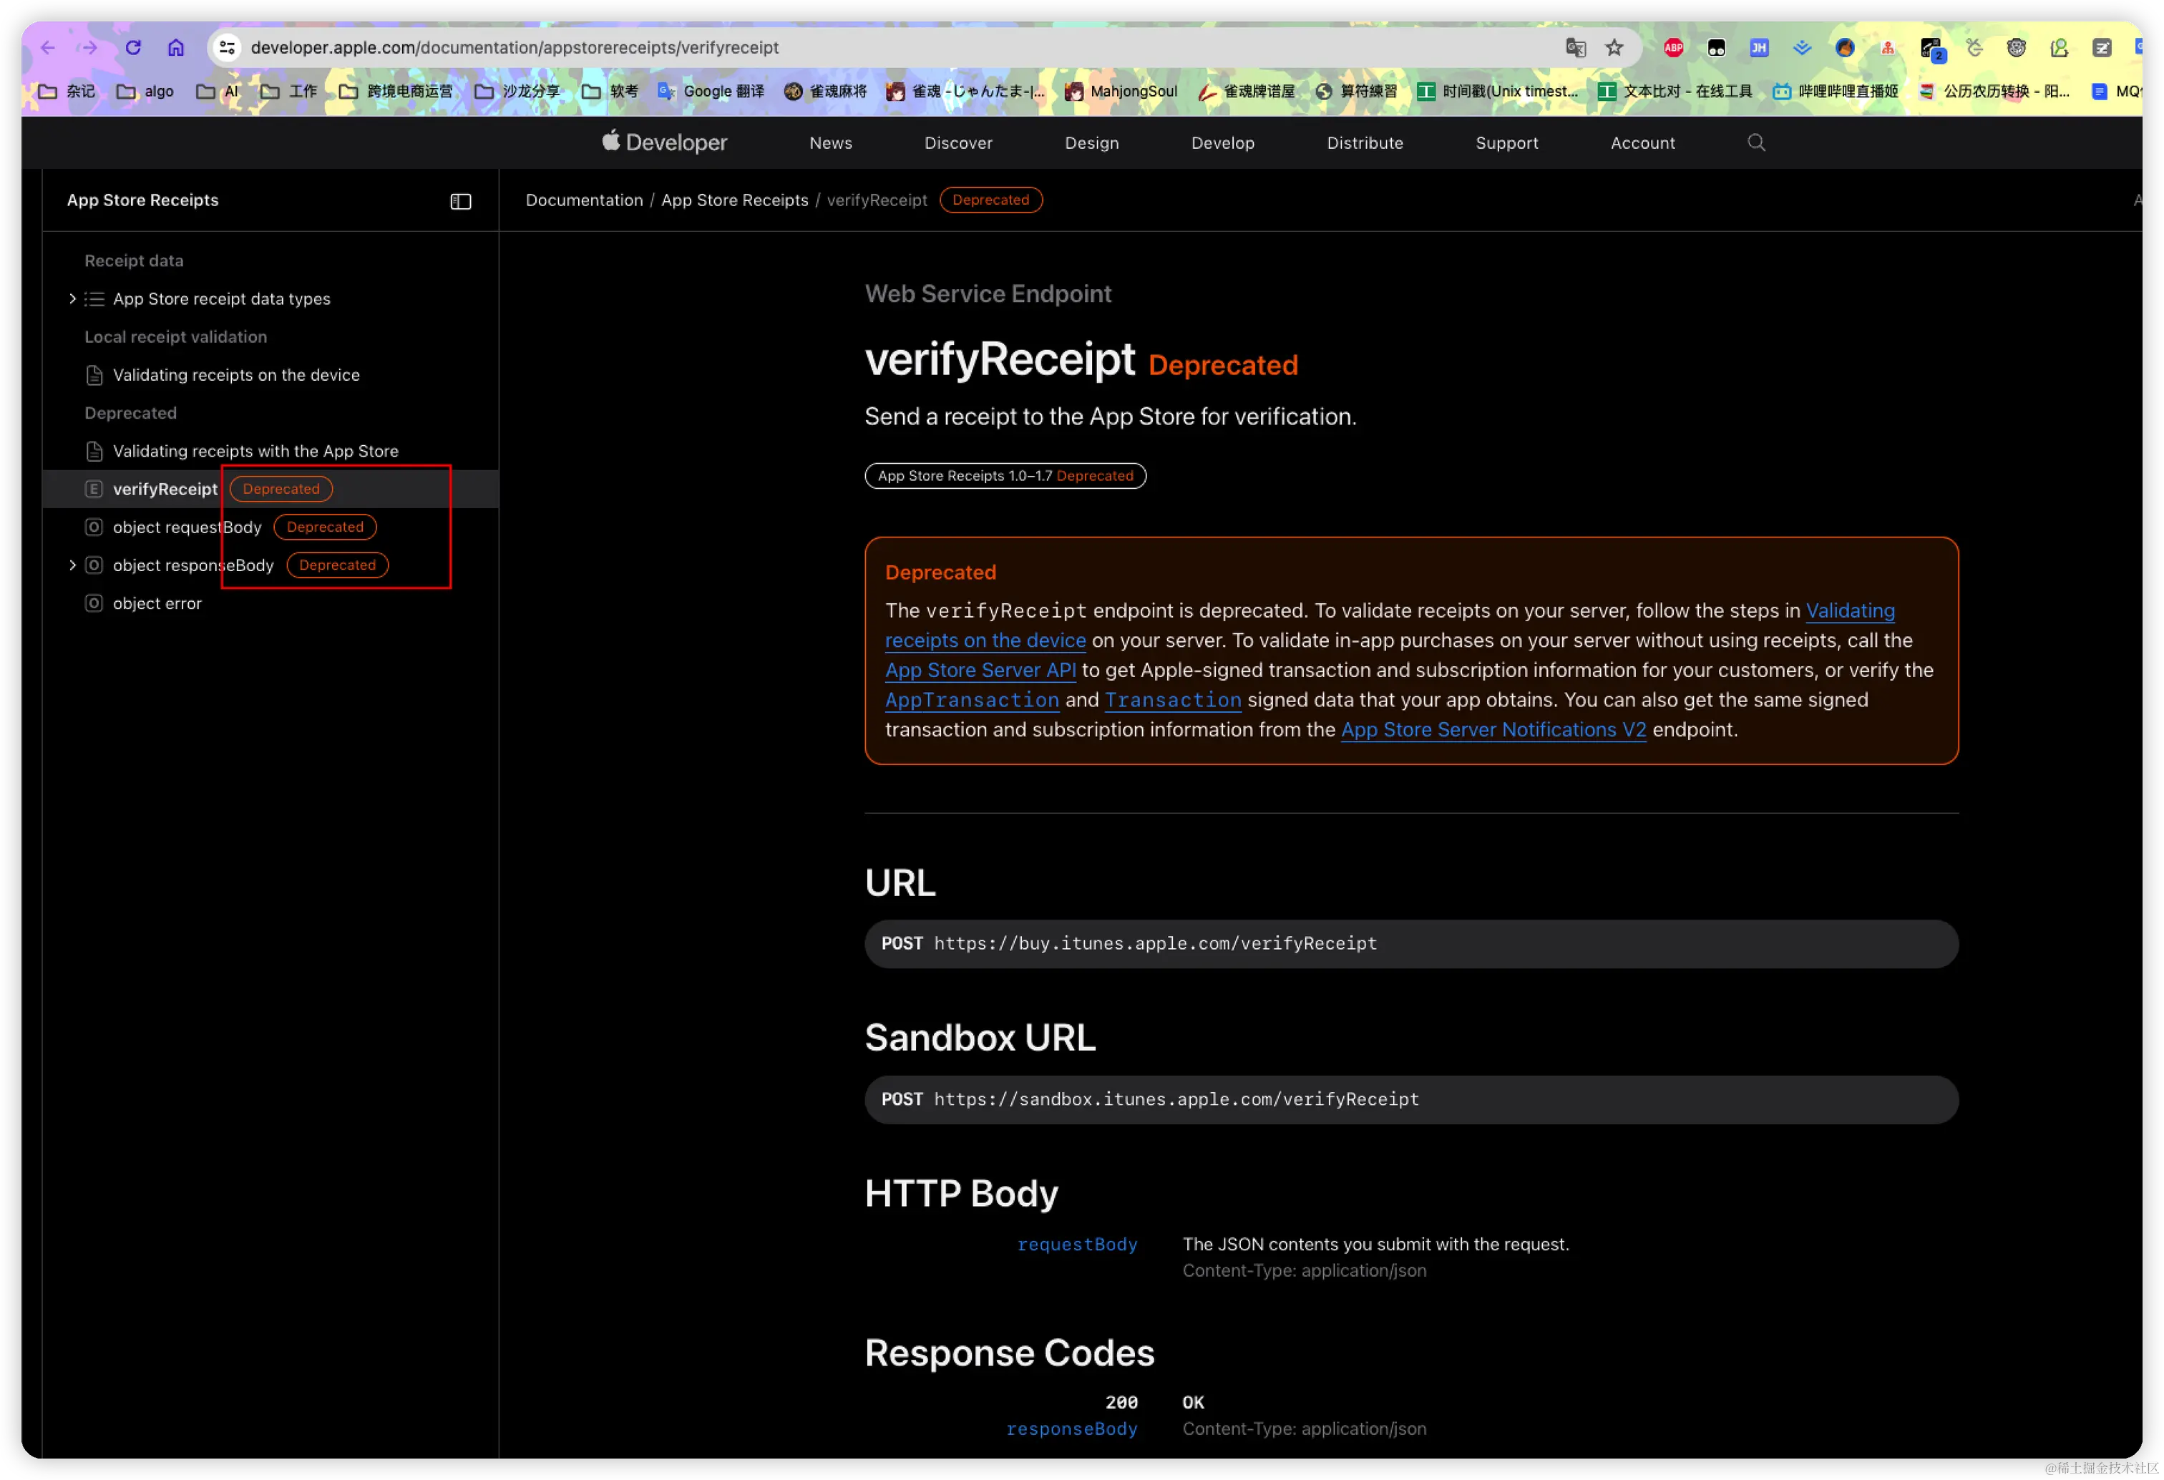This screenshot has width=2164, height=1480.
Task: Open the 工作 bookmarks folder
Action: point(288,92)
